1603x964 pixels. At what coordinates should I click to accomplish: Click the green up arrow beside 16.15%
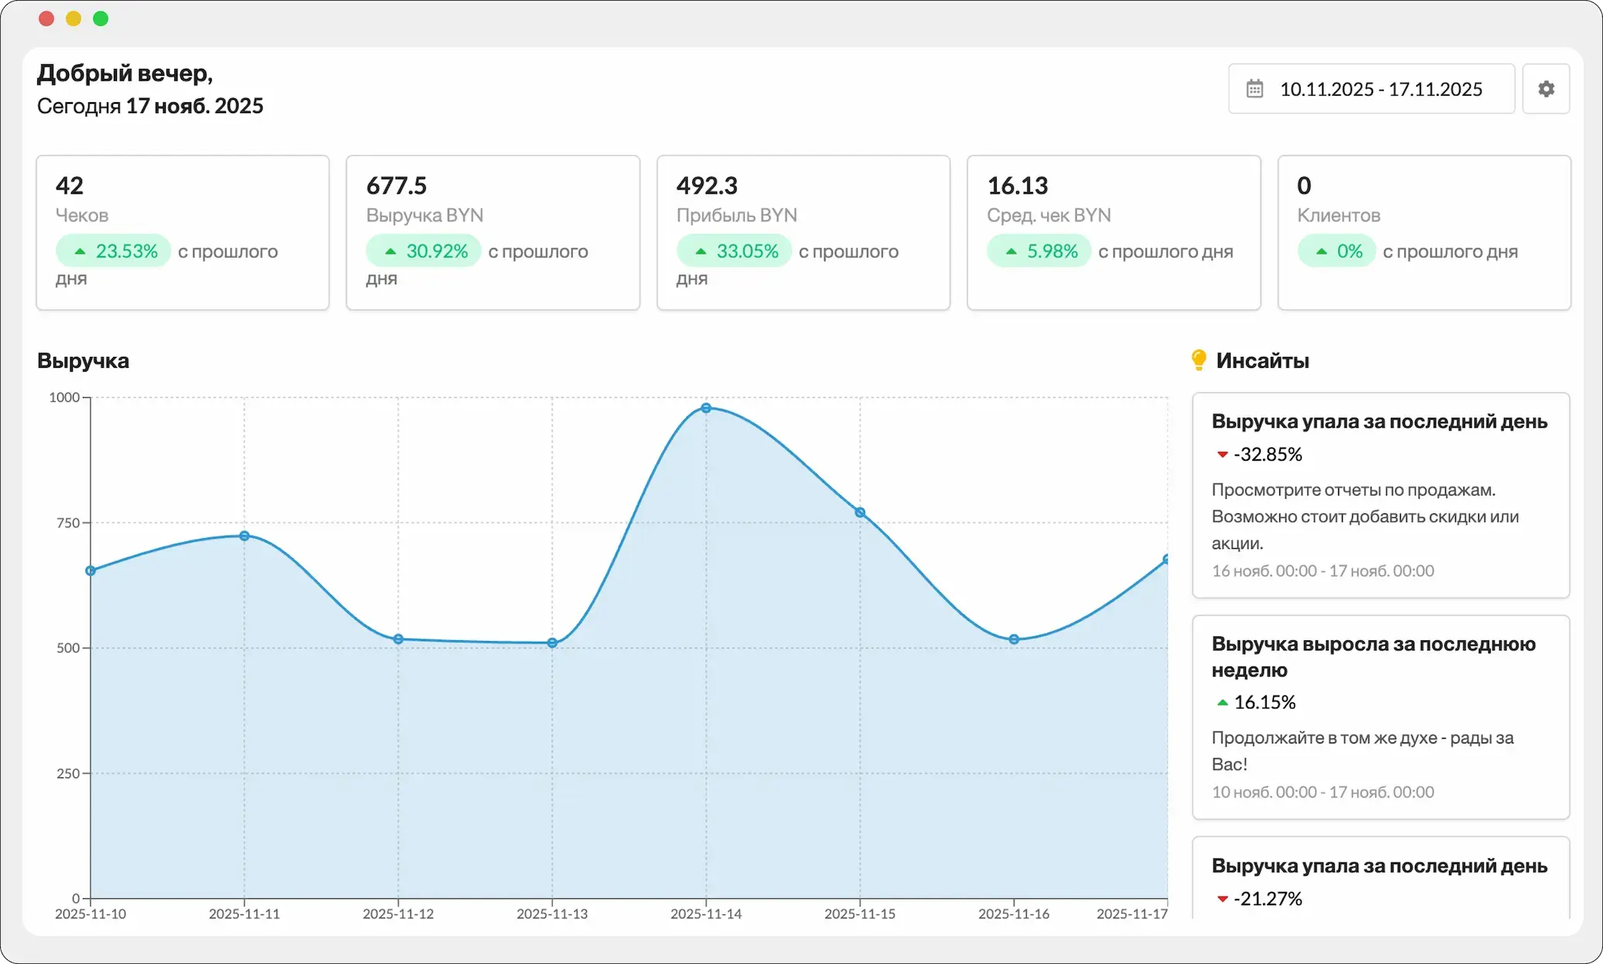(x=1222, y=702)
